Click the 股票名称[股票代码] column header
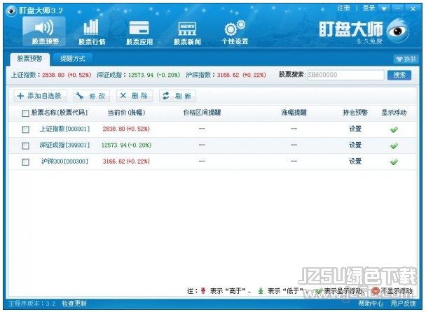This screenshot has width=426, height=312. [x=60, y=113]
